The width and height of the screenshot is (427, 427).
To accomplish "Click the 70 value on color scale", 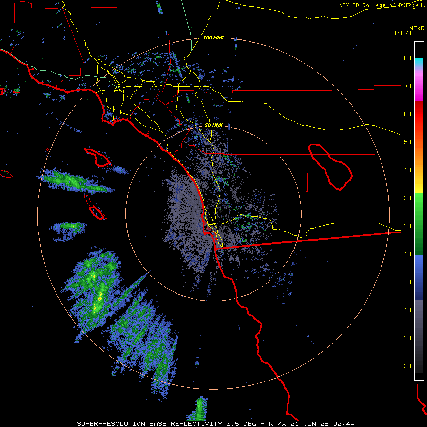I will 408,86.
